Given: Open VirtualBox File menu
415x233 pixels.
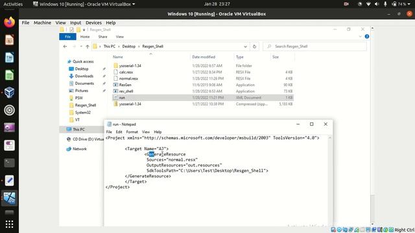Looking at the screenshot, I should coord(25,23).
